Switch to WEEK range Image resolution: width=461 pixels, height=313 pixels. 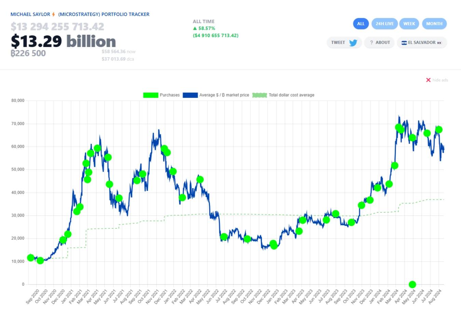click(x=409, y=24)
